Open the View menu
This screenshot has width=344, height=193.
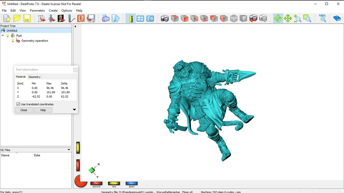point(23,10)
